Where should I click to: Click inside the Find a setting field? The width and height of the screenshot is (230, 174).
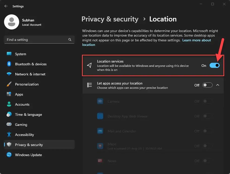pyautogui.click(x=33, y=40)
